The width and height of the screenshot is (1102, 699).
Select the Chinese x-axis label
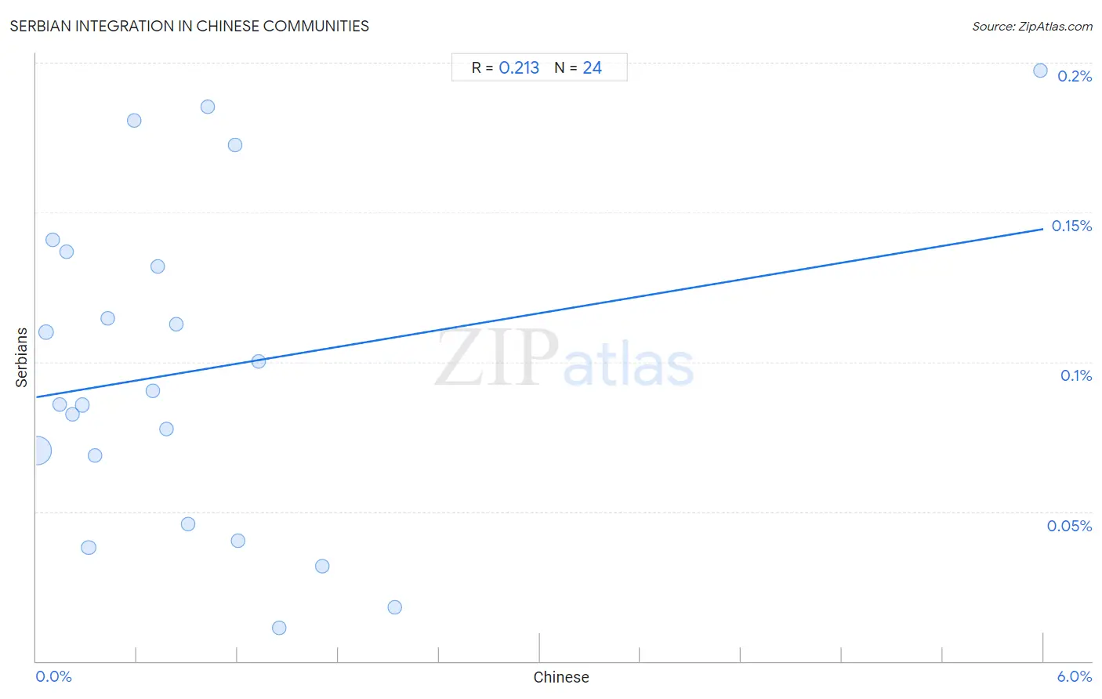point(561,677)
